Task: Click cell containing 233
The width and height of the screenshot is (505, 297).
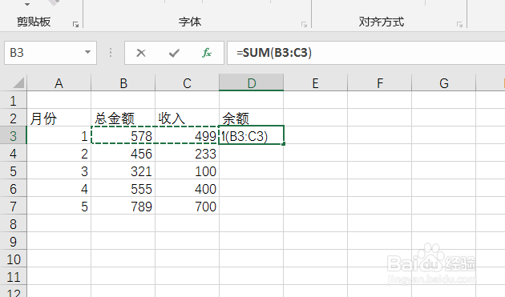Action: (187, 154)
